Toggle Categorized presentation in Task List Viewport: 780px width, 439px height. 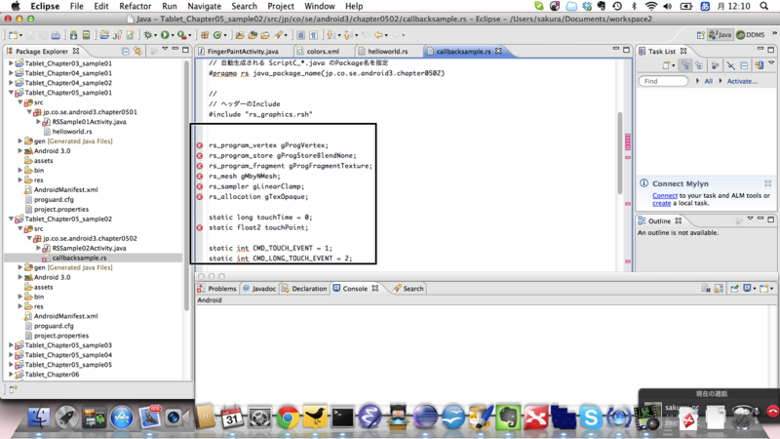686,65
